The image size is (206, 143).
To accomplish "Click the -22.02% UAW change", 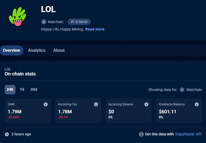I will tap(13, 117).
